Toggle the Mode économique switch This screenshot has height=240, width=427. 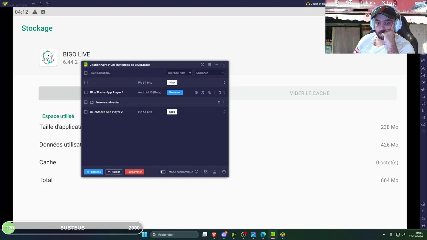point(163,172)
